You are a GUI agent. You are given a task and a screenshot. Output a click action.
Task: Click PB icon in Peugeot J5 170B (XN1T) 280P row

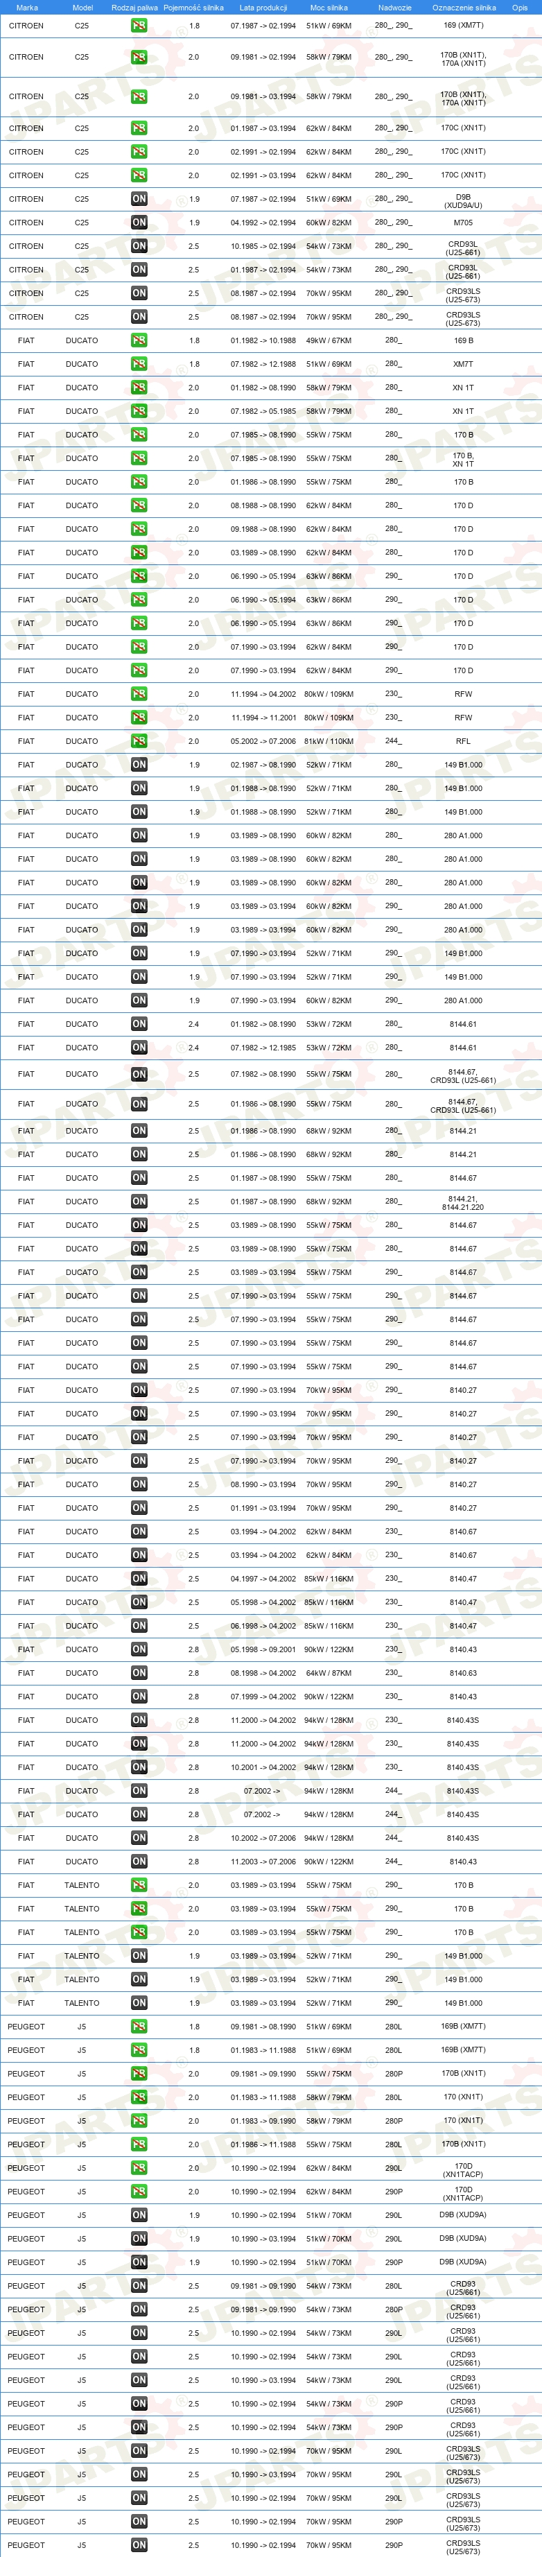click(139, 2074)
